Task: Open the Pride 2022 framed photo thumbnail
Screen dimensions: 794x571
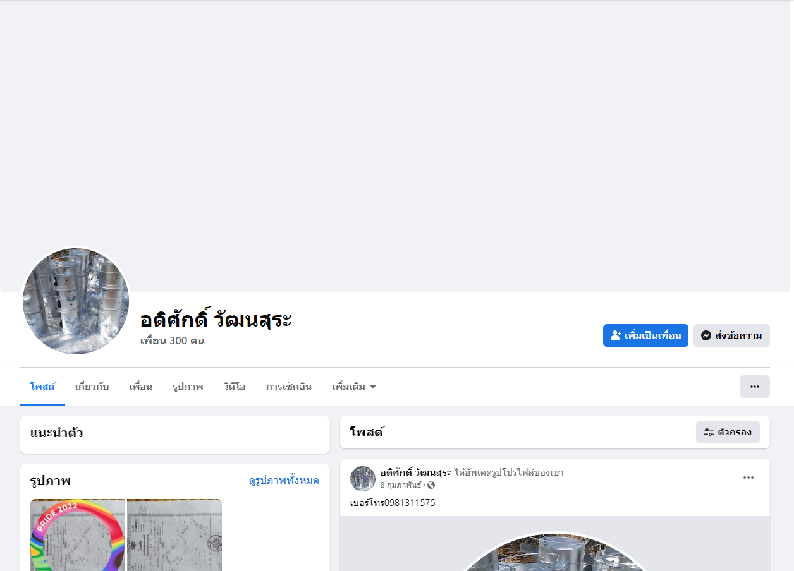Action: pos(78,535)
